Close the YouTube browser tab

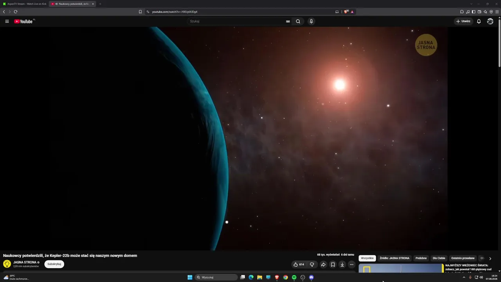[93, 4]
